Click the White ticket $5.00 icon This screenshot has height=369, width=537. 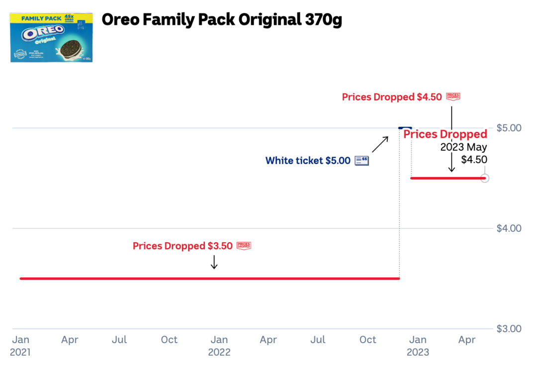(x=362, y=161)
